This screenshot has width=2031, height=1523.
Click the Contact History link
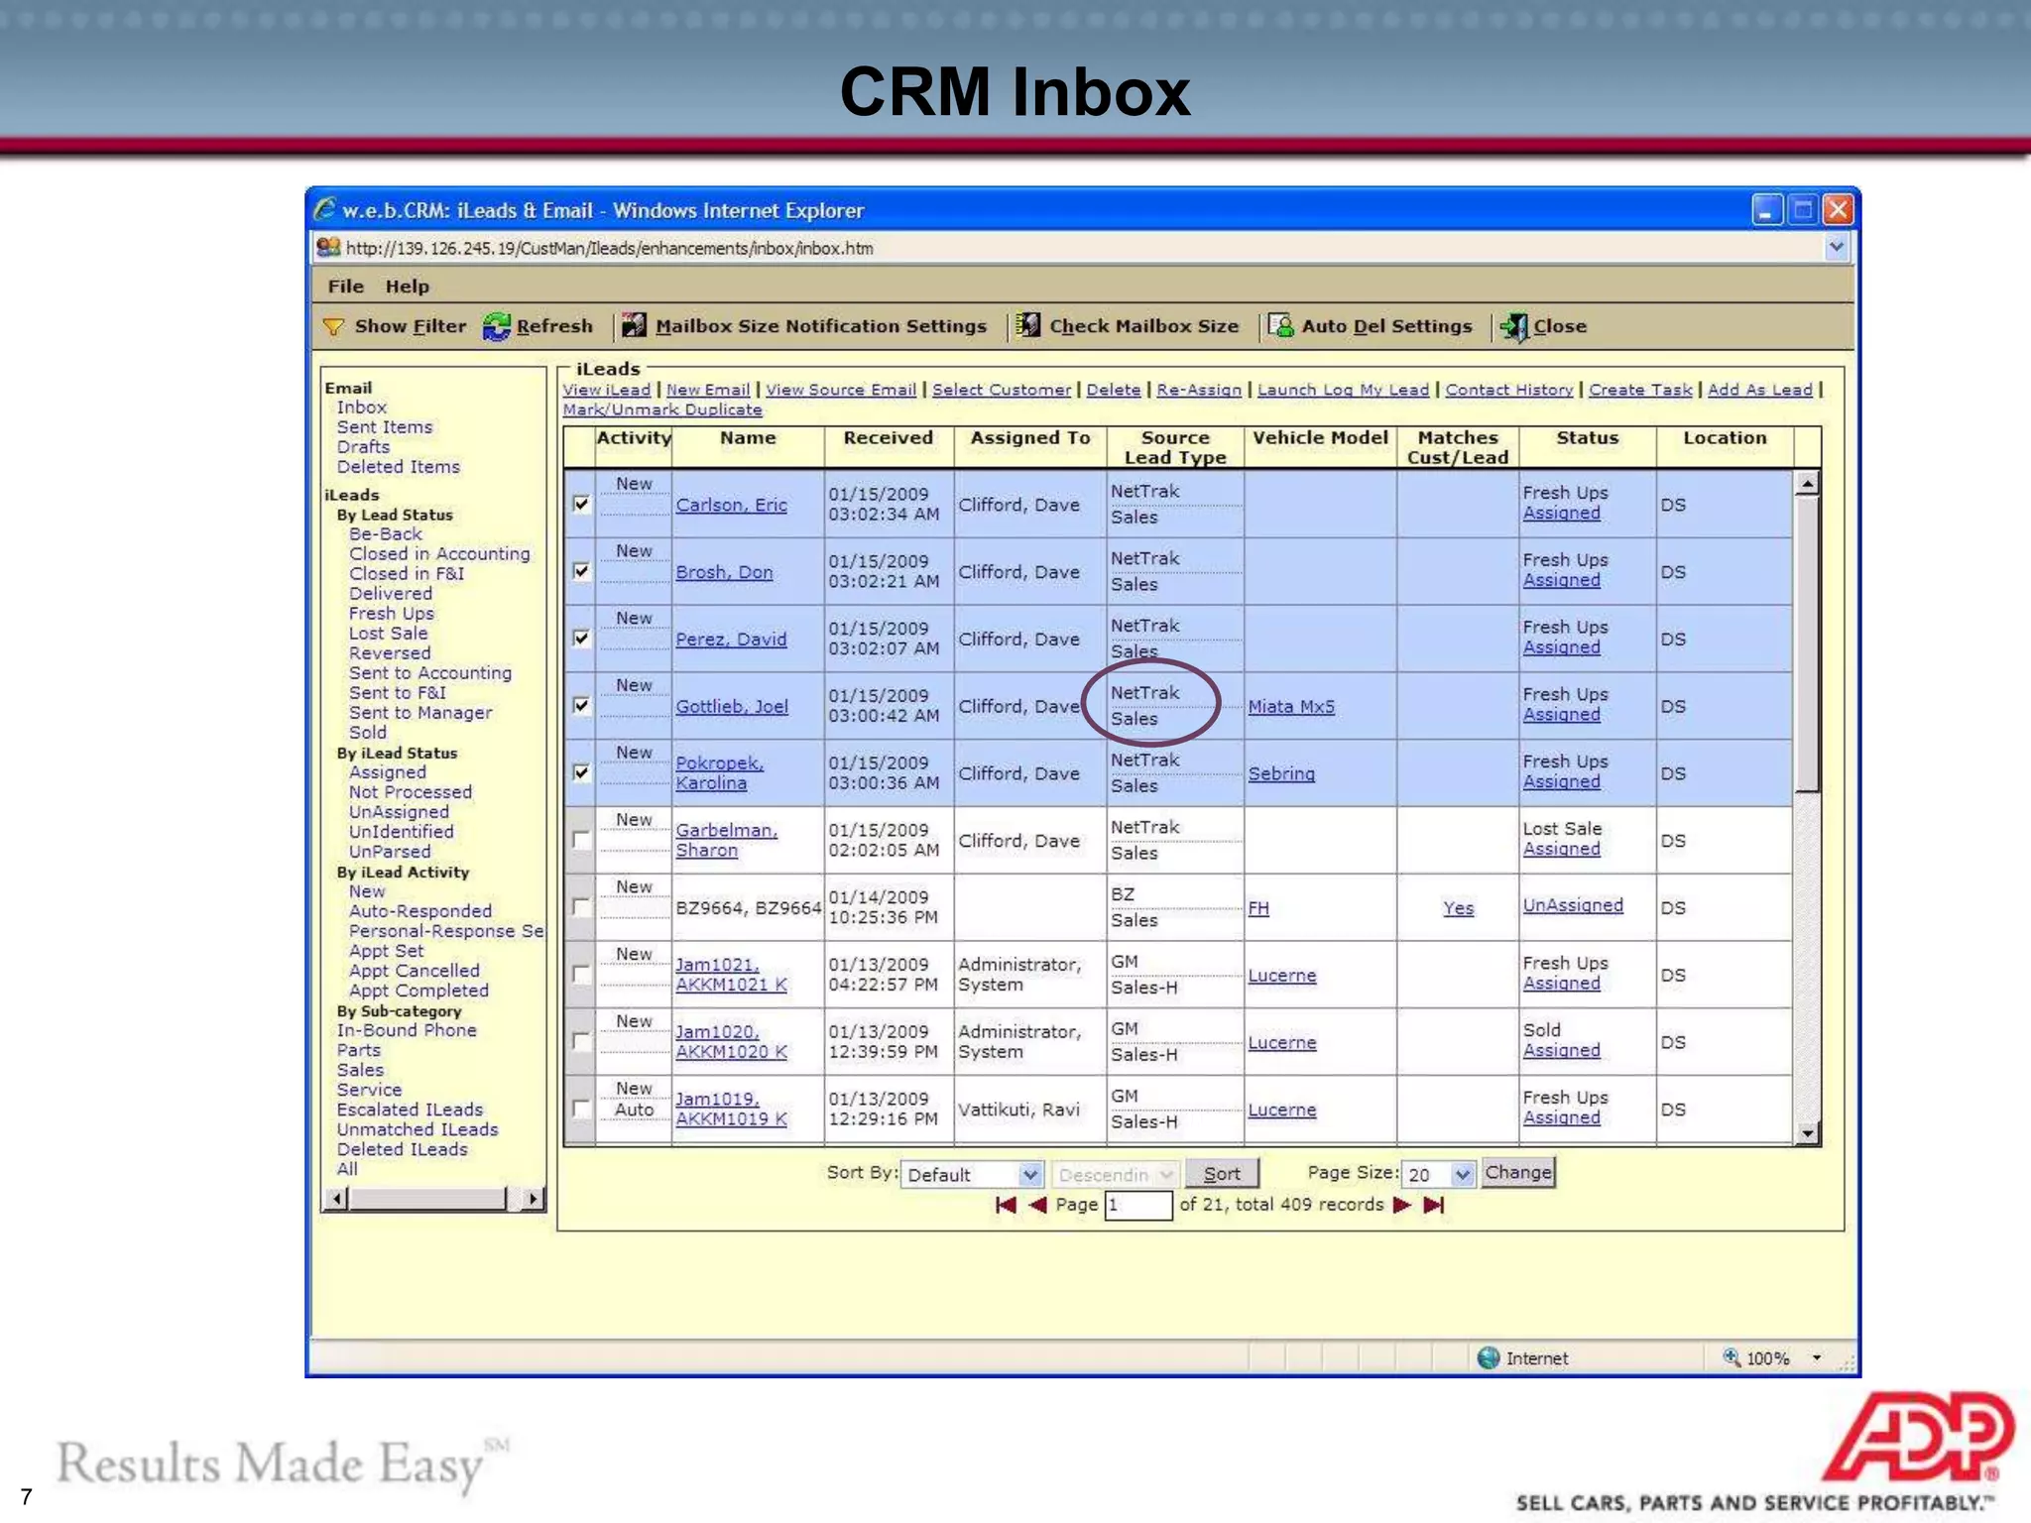1508,390
